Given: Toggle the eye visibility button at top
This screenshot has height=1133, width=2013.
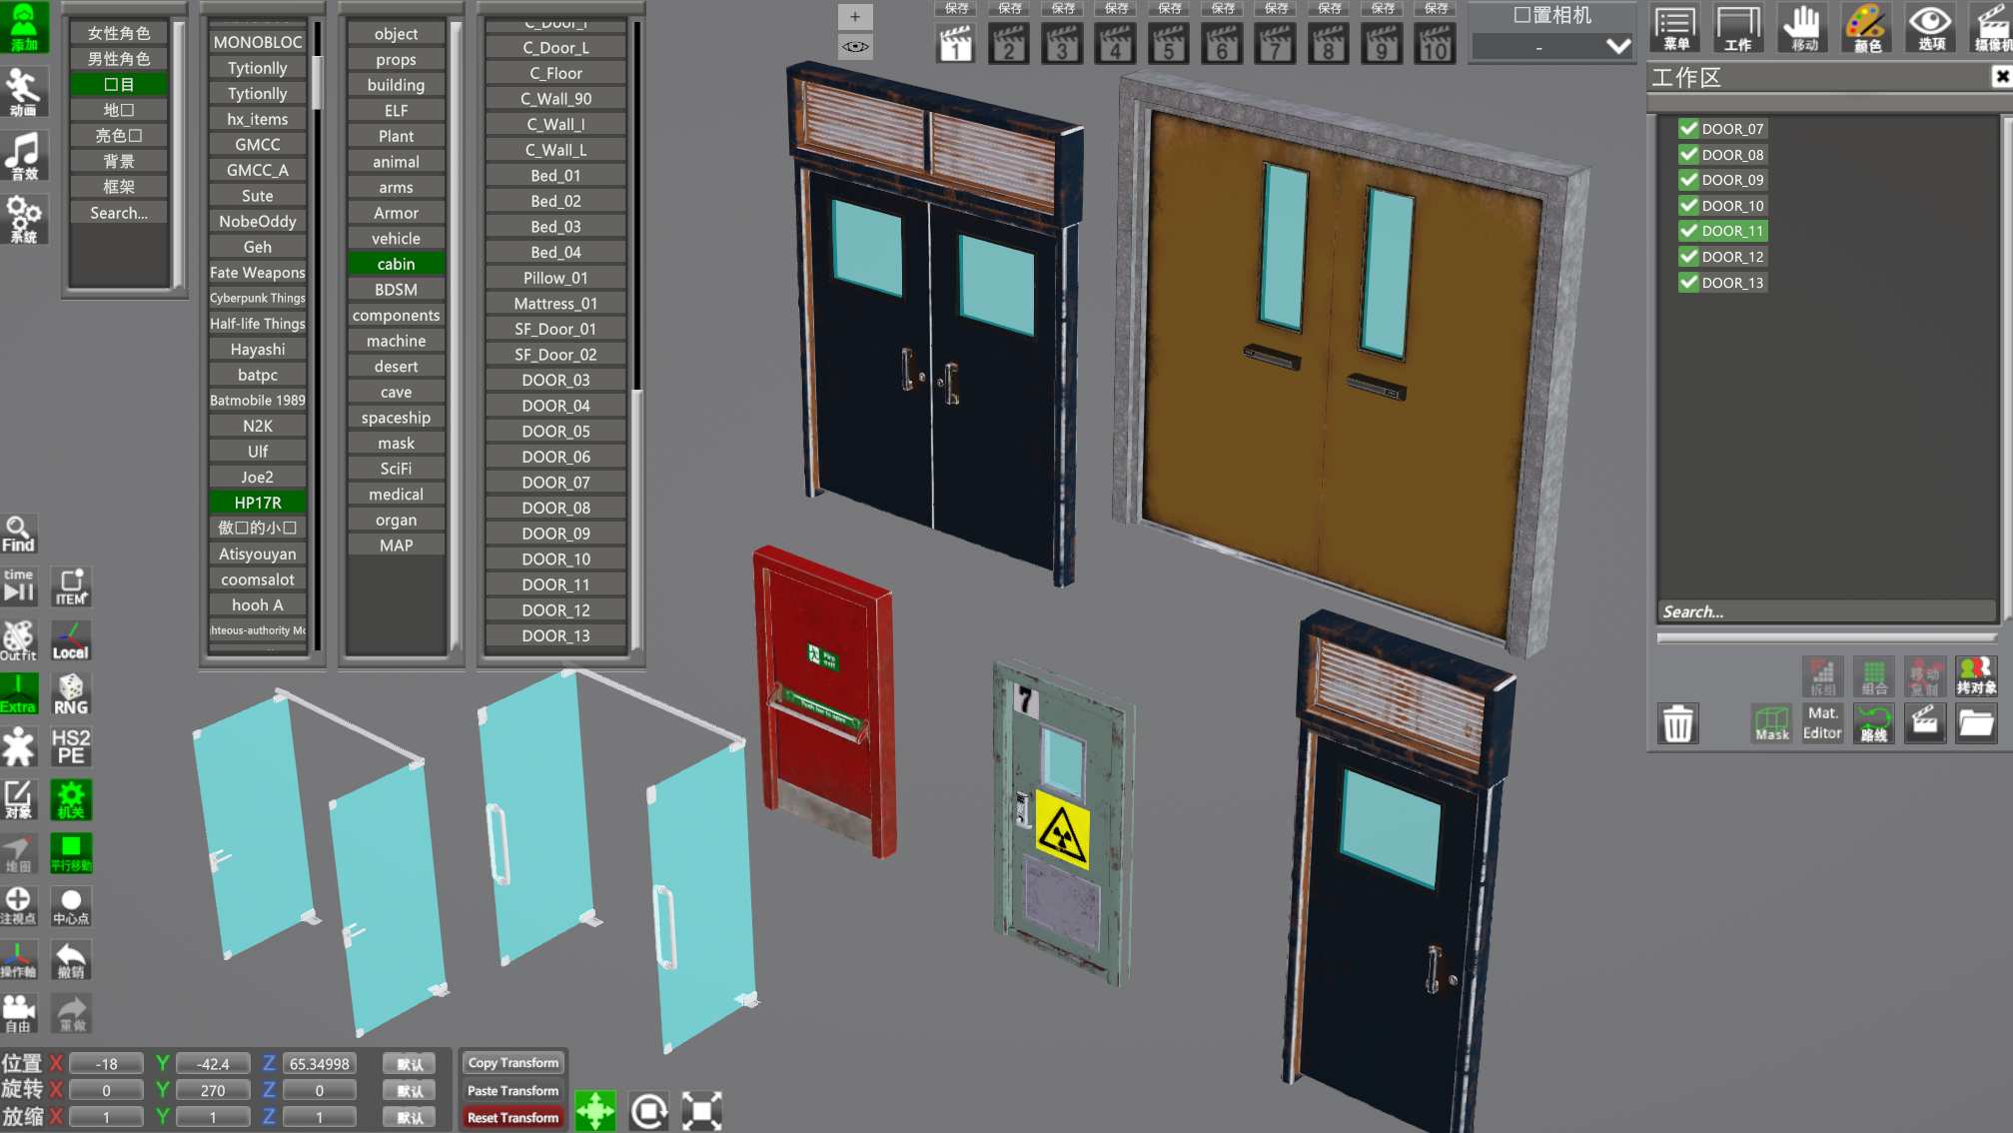Looking at the screenshot, I should click(855, 46).
